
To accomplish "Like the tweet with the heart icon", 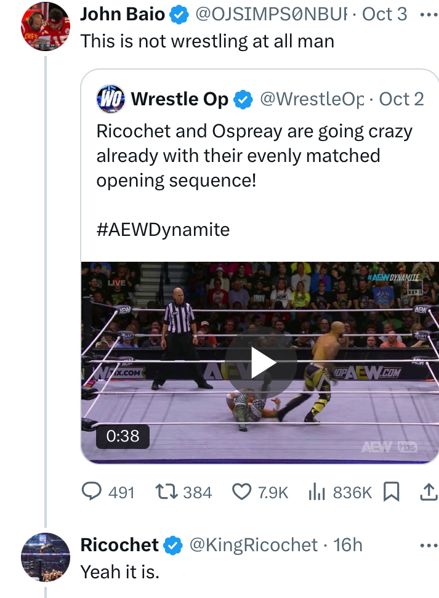I will point(243,491).
